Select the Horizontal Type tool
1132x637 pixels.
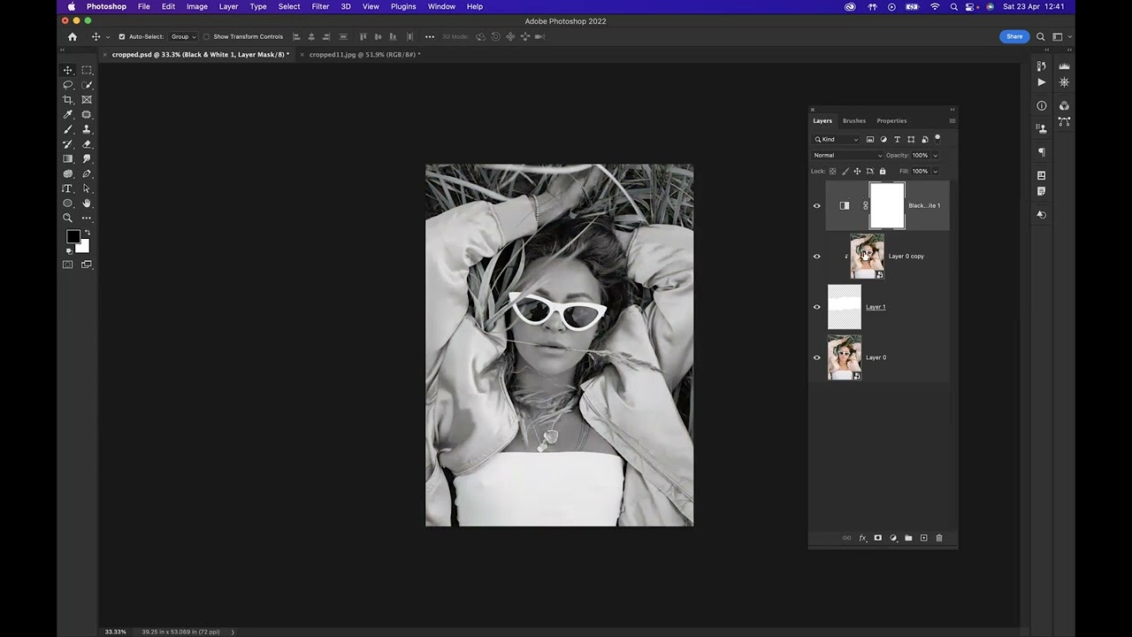(x=68, y=188)
